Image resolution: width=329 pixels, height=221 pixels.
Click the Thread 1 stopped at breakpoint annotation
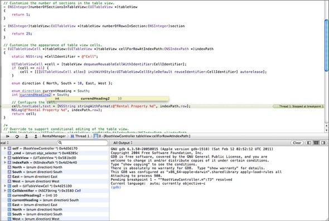tap(298, 106)
